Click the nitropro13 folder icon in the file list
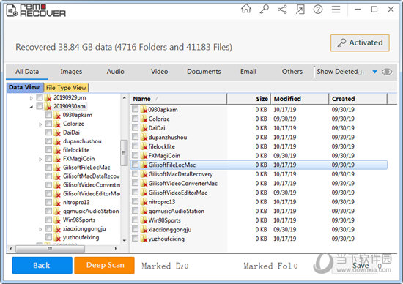This screenshot has width=403, height=284. [x=144, y=202]
